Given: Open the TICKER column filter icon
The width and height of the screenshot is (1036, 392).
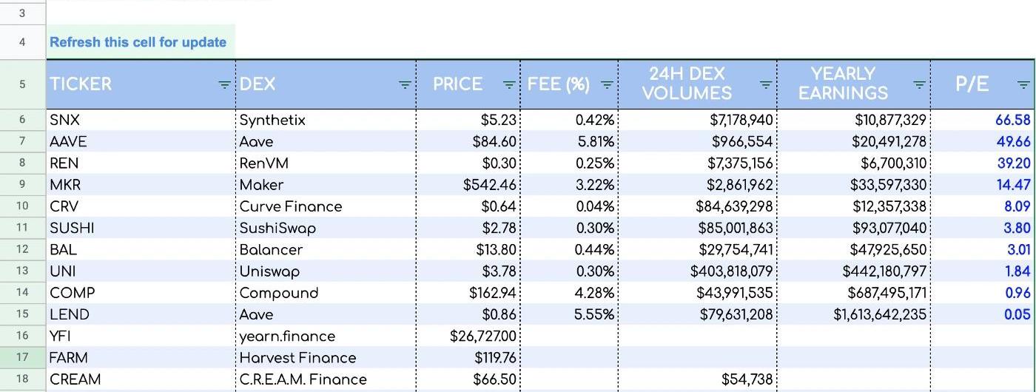Looking at the screenshot, I should tap(225, 85).
